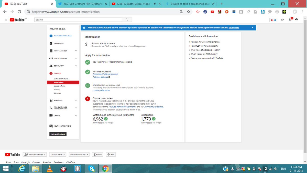
Task: Open the Language: English dropdown
Action: (x=35, y=154)
